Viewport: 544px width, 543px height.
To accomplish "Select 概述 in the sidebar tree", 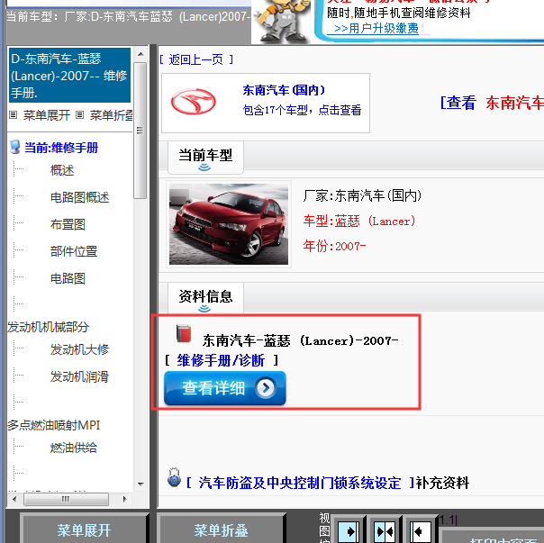I will (62, 170).
